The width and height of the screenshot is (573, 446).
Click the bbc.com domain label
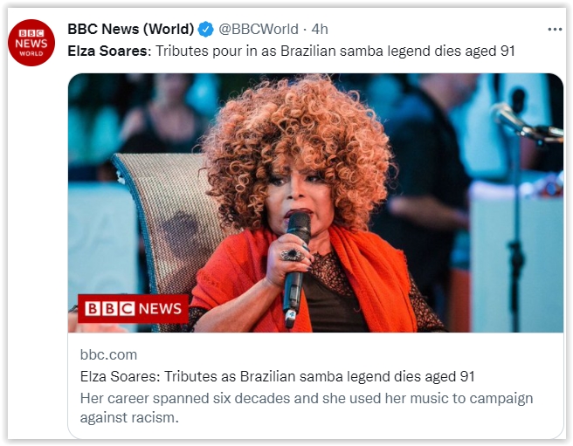(x=108, y=354)
